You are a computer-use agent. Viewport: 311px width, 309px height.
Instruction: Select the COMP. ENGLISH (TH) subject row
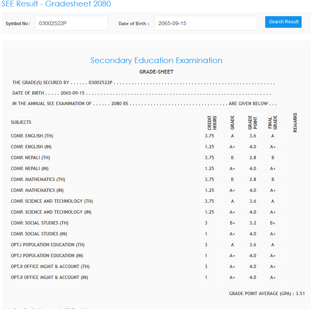(32, 136)
